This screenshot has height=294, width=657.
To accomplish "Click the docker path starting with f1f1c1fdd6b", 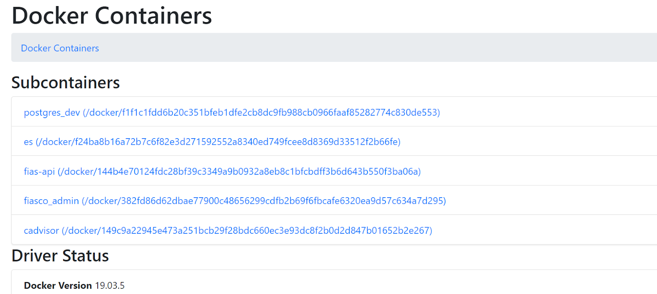I will (263, 112).
